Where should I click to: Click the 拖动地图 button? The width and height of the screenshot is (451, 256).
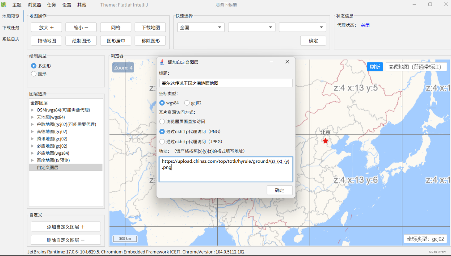46,40
